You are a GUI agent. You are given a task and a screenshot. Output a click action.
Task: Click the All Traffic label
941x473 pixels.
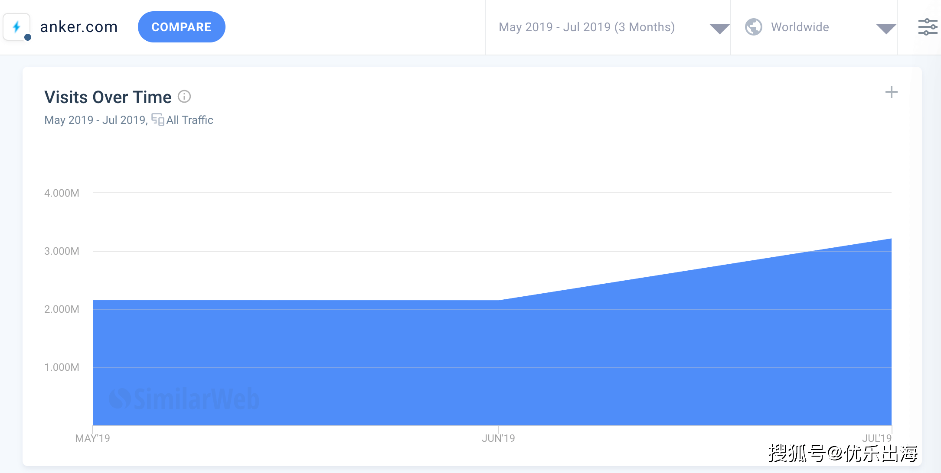tap(190, 120)
